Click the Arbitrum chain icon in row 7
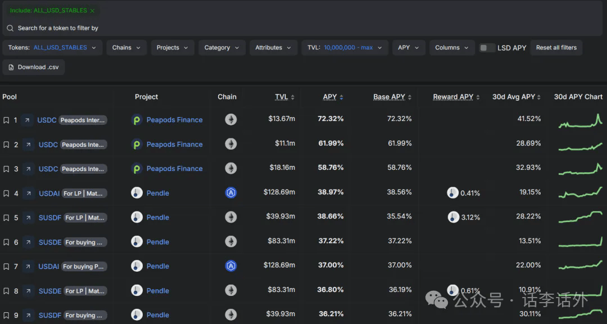Image resolution: width=607 pixels, height=324 pixels. 231,266
